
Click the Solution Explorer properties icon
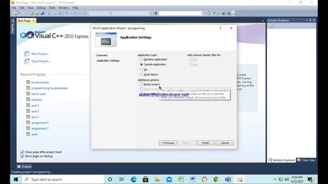point(271,26)
